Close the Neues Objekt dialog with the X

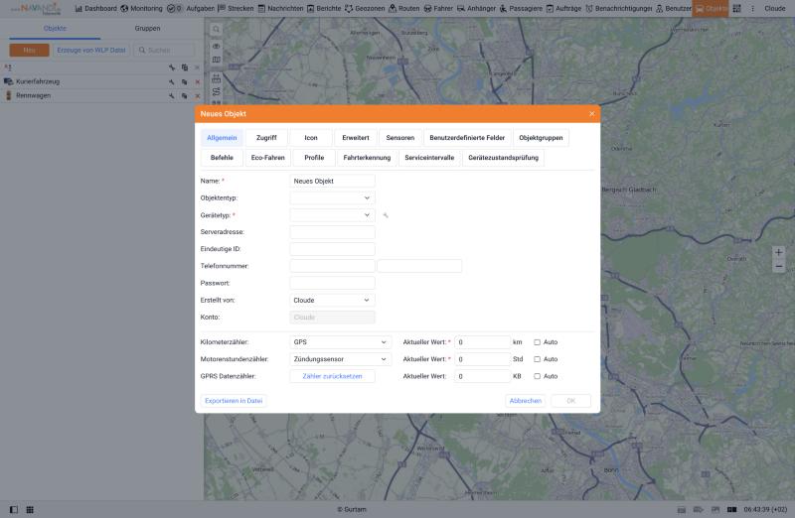591,114
